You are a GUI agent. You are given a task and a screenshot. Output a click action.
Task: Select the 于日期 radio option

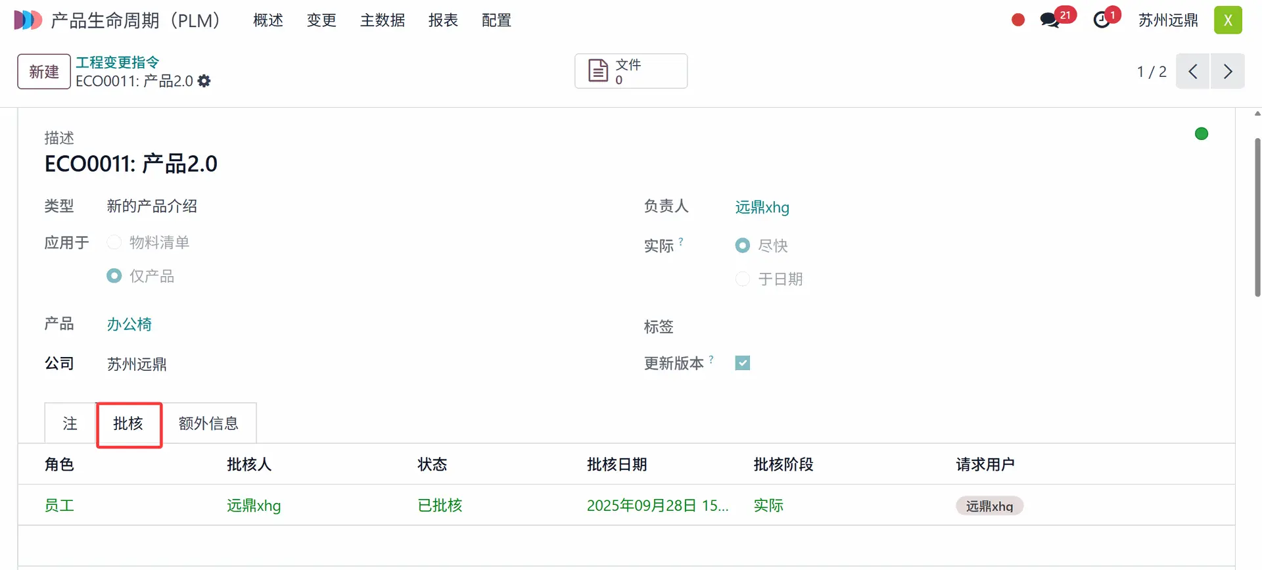click(743, 279)
